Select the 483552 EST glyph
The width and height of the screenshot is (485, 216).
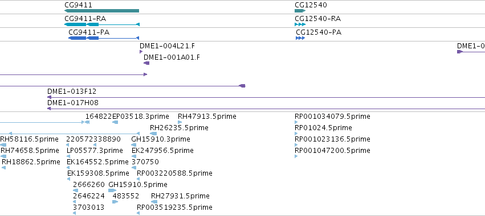[x=115, y=202]
